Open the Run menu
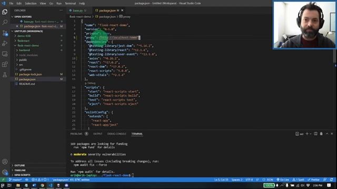The height and width of the screenshot is (189, 337). (x=59, y=3)
